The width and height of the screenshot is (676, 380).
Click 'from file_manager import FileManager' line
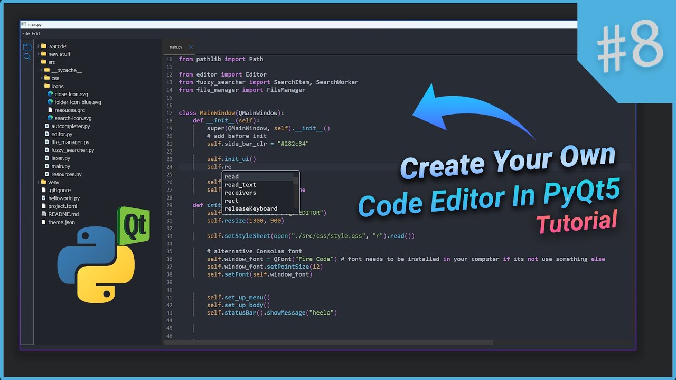tap(242, 90)
